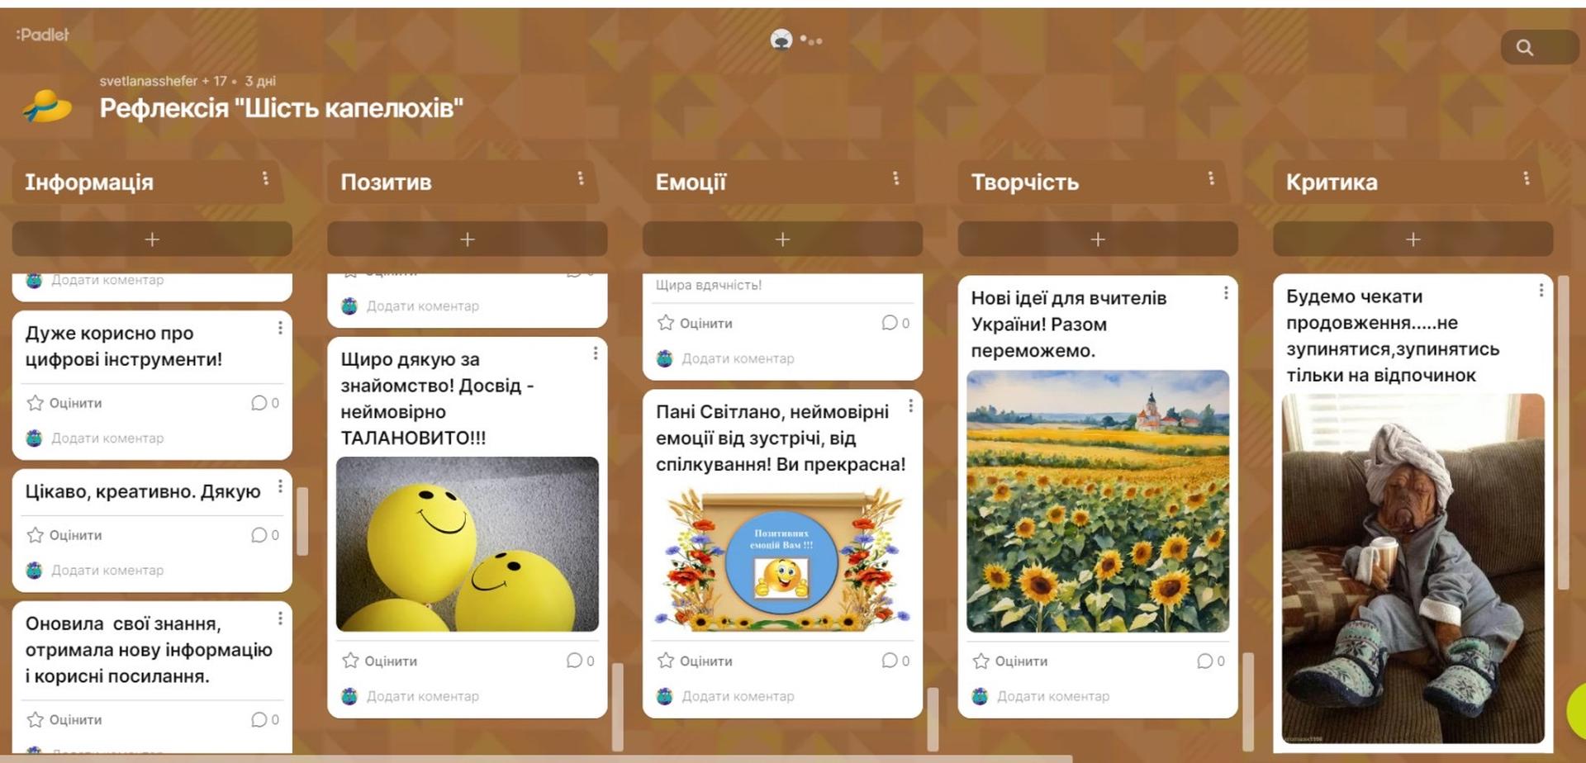Click the Padlet logo
This screenshot has width=1586, height=763.
point(43,35)
